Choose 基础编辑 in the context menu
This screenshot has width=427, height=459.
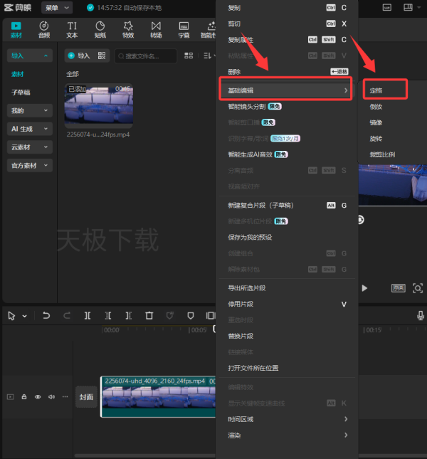[x=285, y=90]
